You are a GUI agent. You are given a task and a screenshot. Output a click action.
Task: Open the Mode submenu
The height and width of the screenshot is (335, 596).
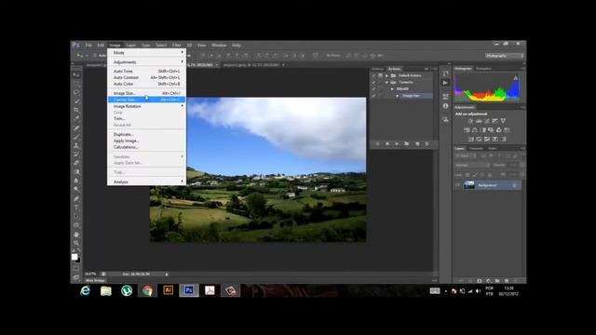[x=147, y=52]
